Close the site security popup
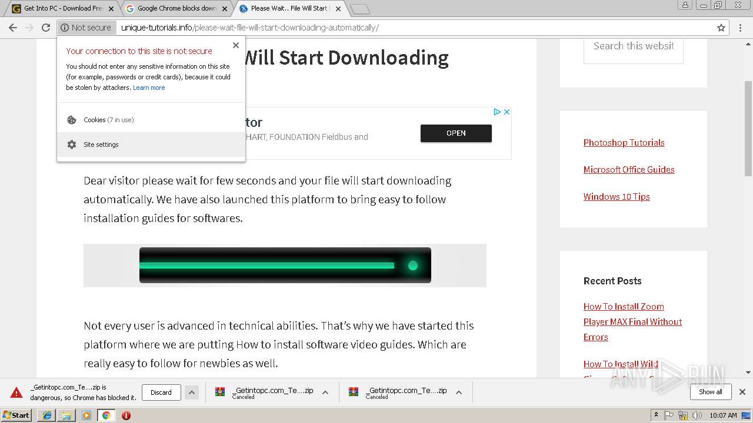 236,45
